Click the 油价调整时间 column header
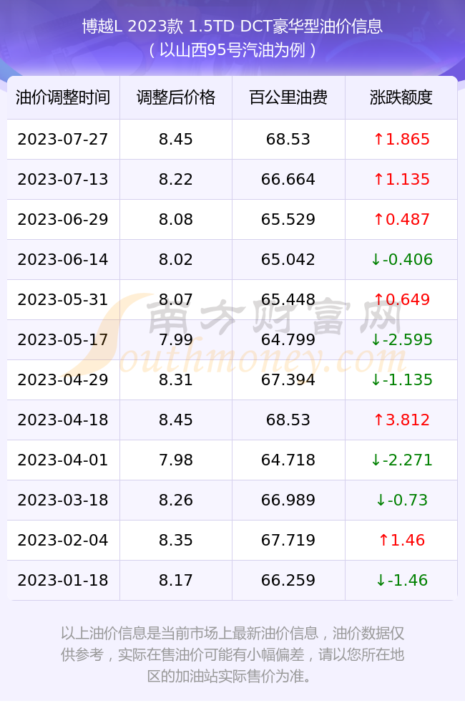465x716 pixels. (x=63, y=97)
